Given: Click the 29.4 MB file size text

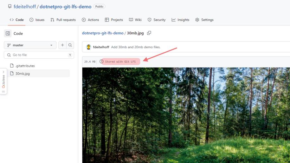Looking at the screenshot, I should pyautogui.click(x=90, y=62).
